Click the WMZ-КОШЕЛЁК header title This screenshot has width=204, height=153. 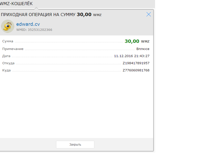[16, 4]
